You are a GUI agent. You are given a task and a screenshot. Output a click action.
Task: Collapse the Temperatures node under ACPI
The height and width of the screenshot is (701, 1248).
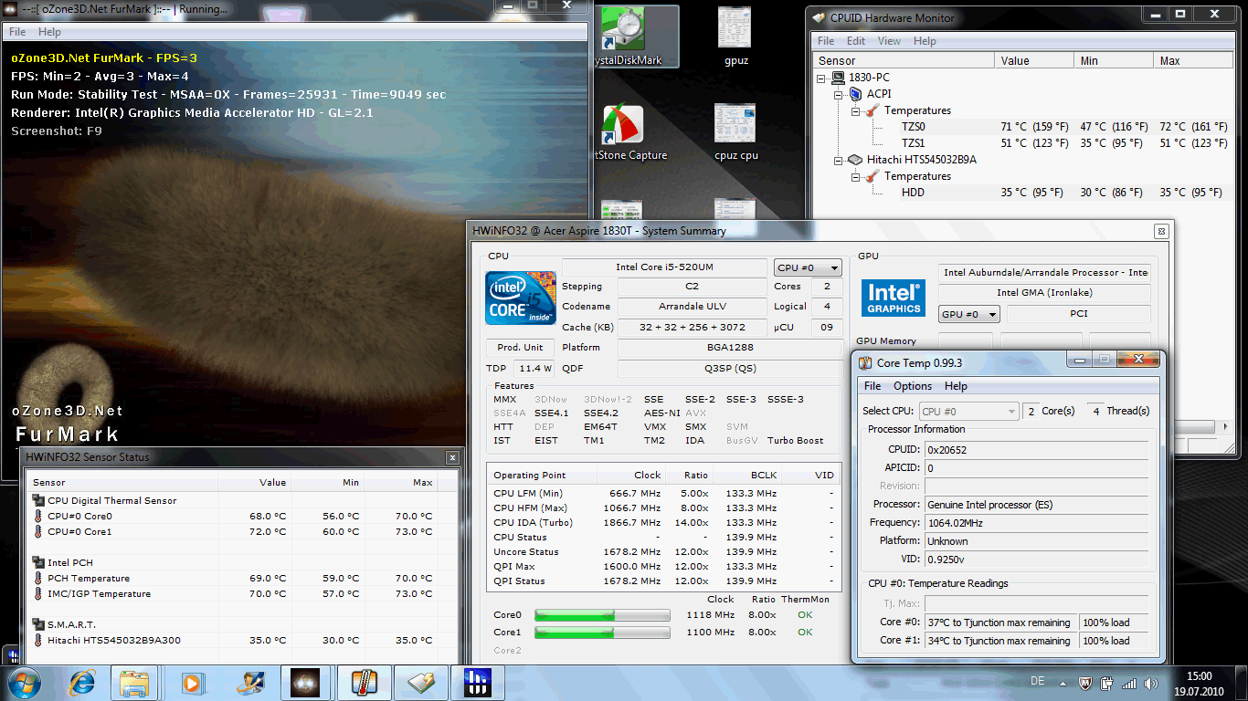click(x=855, y=110)
